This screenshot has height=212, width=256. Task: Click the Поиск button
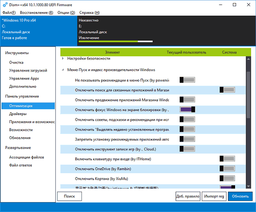(70, 196)
